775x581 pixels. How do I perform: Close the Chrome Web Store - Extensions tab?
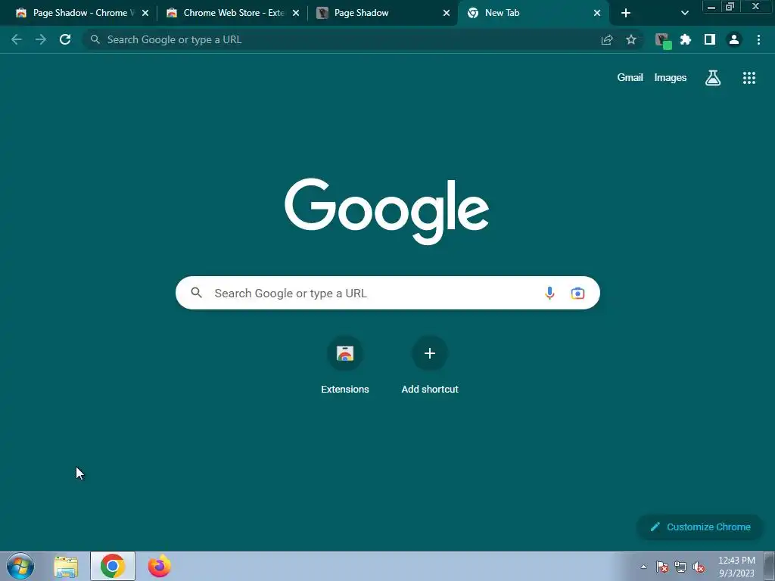pyautogui.click(x=296, y=13)
